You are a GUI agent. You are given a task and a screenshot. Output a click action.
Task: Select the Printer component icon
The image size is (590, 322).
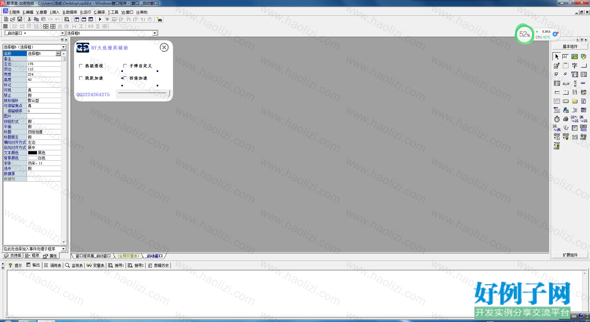pos(565,119)
